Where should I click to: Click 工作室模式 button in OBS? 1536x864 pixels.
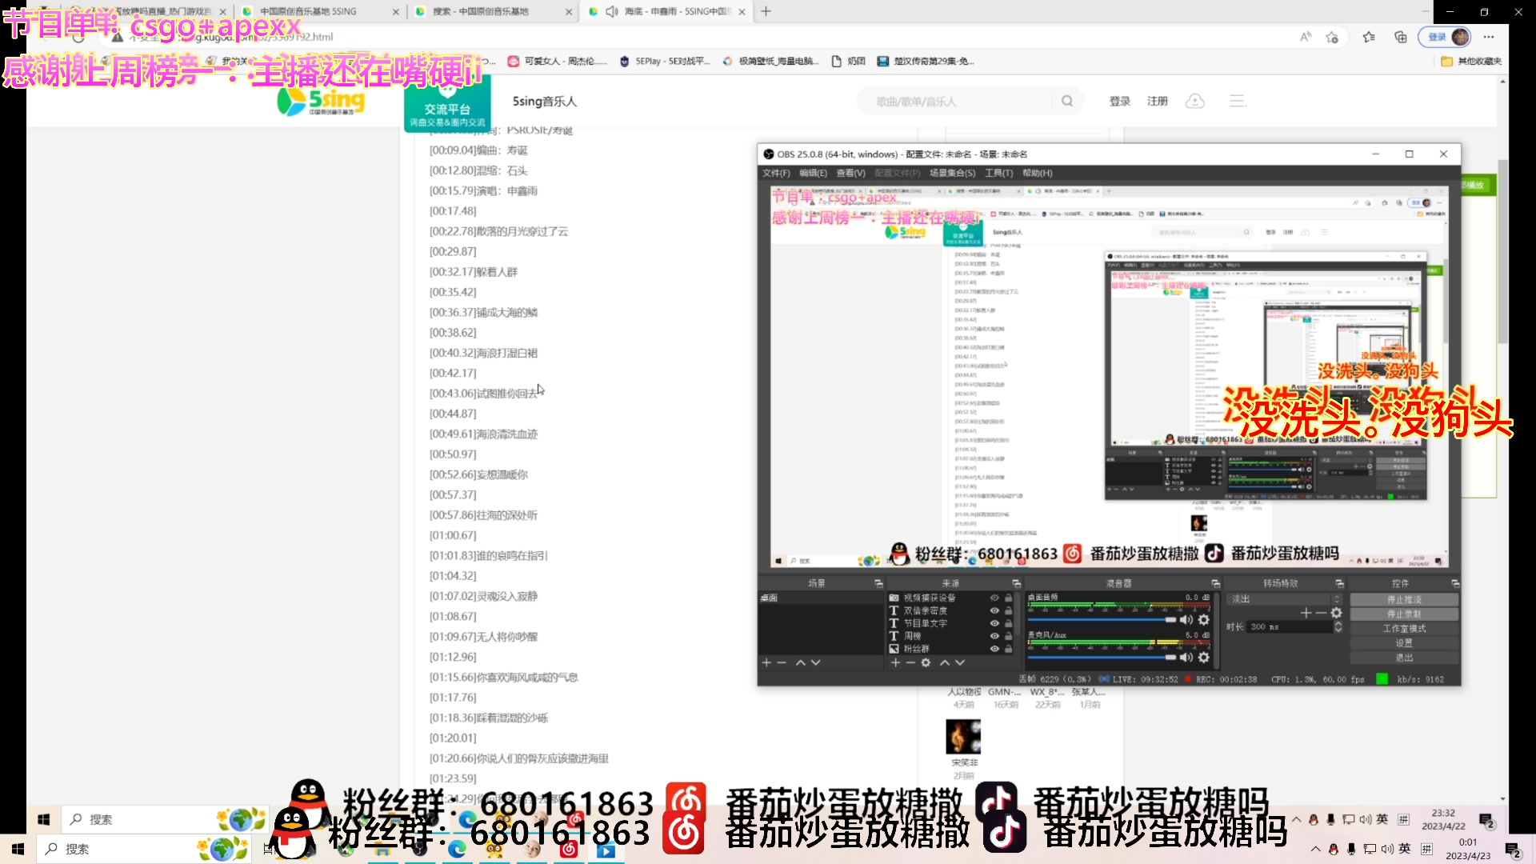click(1404, 628)
